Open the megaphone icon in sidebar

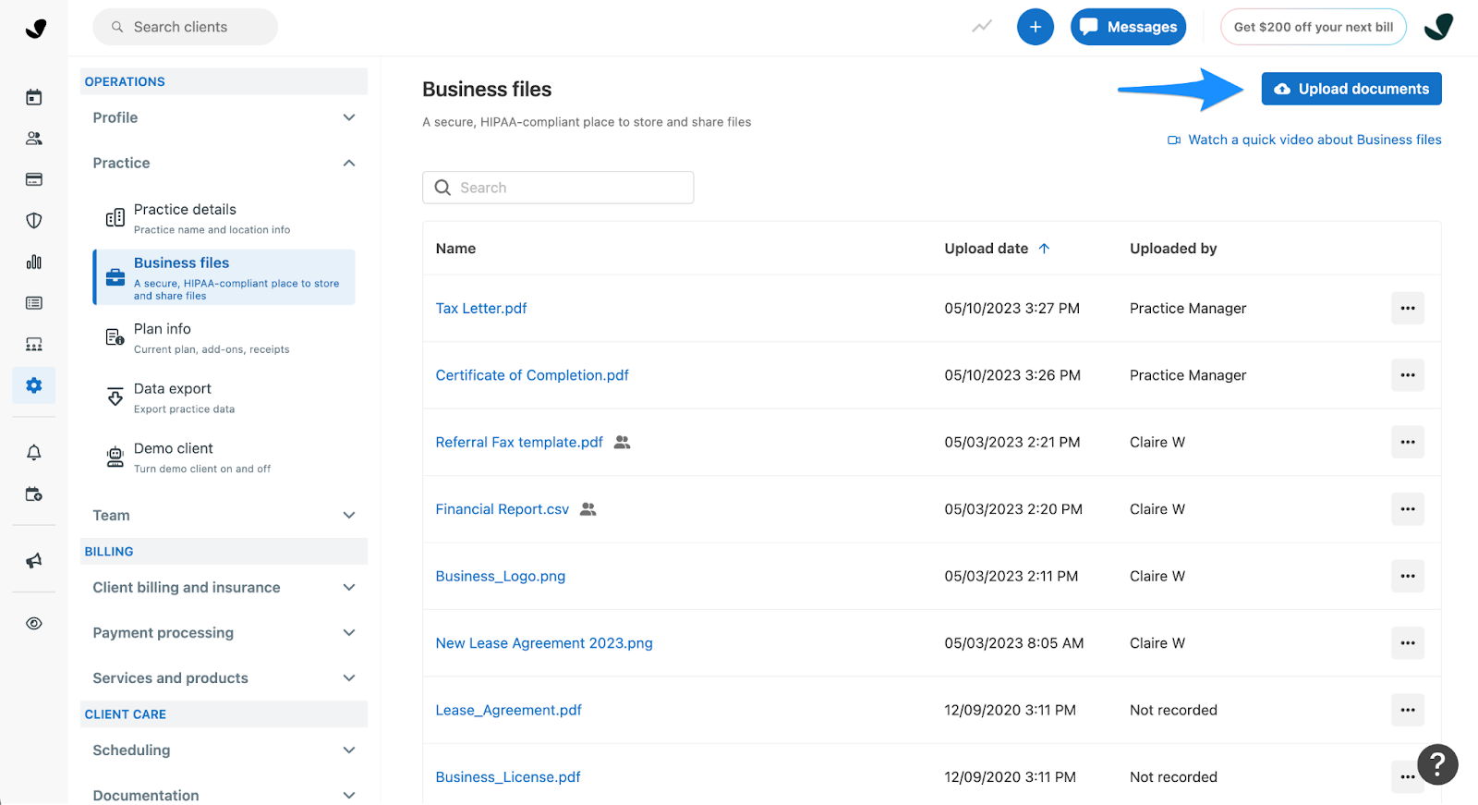point(34,560)
